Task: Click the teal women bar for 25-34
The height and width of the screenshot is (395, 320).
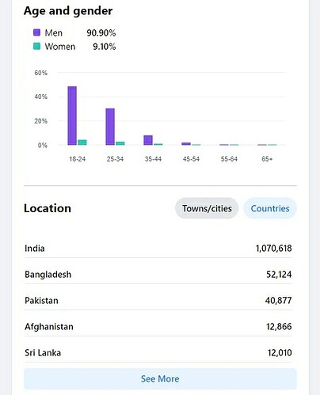Action: point(120,143)
